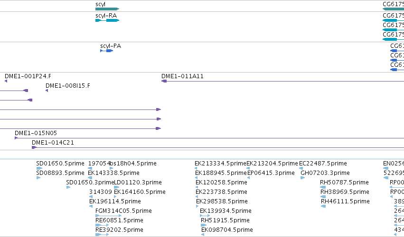The width and height of the screenshot is (404, 237).
Task: Click the 197054 feature label
Action: tap(99, 164)
